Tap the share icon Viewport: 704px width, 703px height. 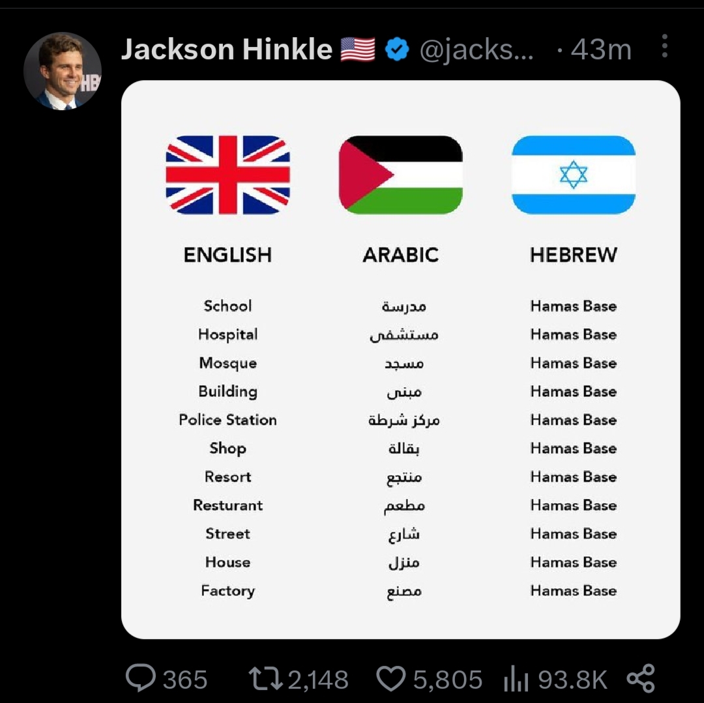[641, 678]
